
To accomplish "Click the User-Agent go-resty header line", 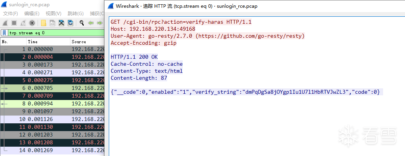I will coord(208,36).
